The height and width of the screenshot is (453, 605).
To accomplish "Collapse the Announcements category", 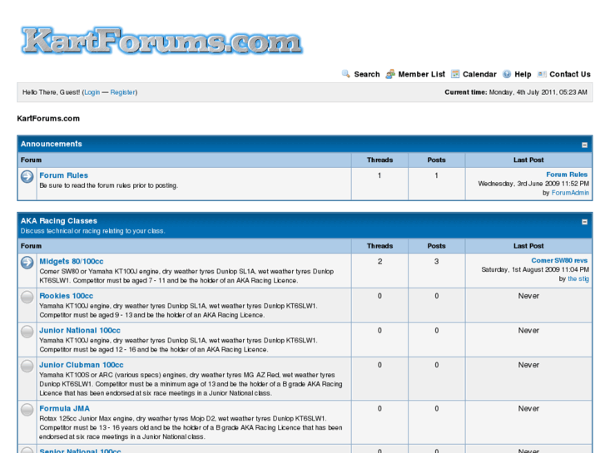I will tap(584, 145).
